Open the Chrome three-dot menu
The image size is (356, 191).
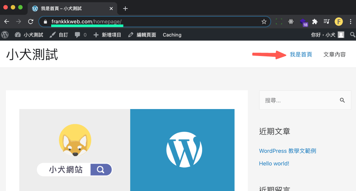click(x=350, y=22)
